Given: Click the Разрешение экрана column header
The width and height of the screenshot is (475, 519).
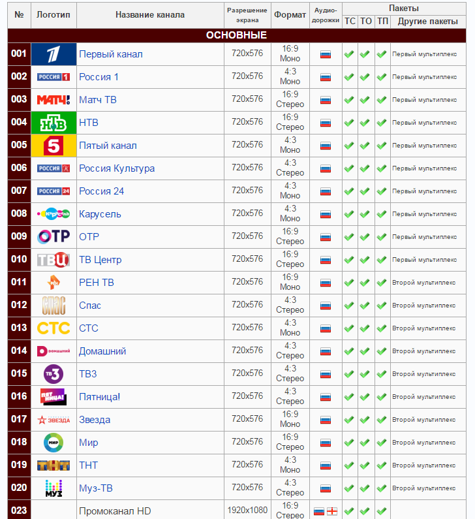Looking at the screenshot, I should (x=247, y=15).
